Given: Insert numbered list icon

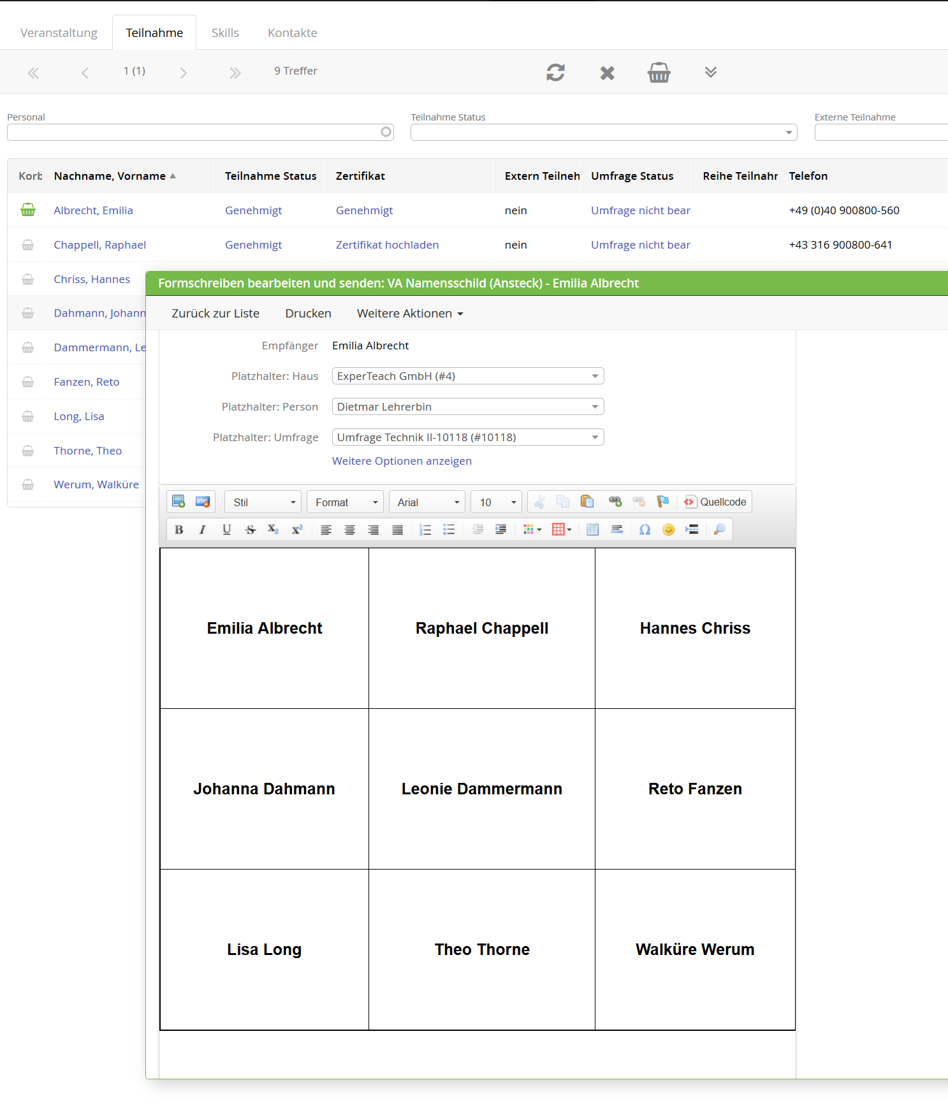Looking at the screenshot, I should point(425,529).
